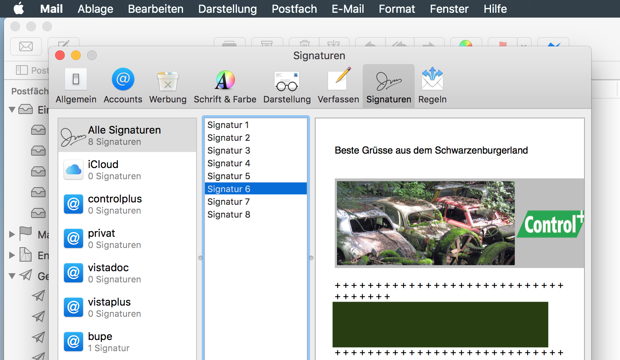Viewport: 620px width, 360px height.
Task: Select the Signaturen preferences pane
Action: point(389,86)
